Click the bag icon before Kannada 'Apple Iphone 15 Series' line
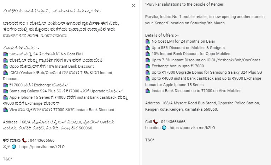Viewport: 271px width, 165px height. 5,97
